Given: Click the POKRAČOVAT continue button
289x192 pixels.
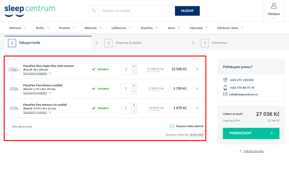Looking at the screenshot, I should point(251,133).
